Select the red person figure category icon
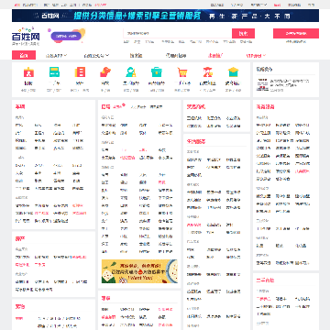The height and width of the screenshot is (330, 330). (x=208, y=72)
